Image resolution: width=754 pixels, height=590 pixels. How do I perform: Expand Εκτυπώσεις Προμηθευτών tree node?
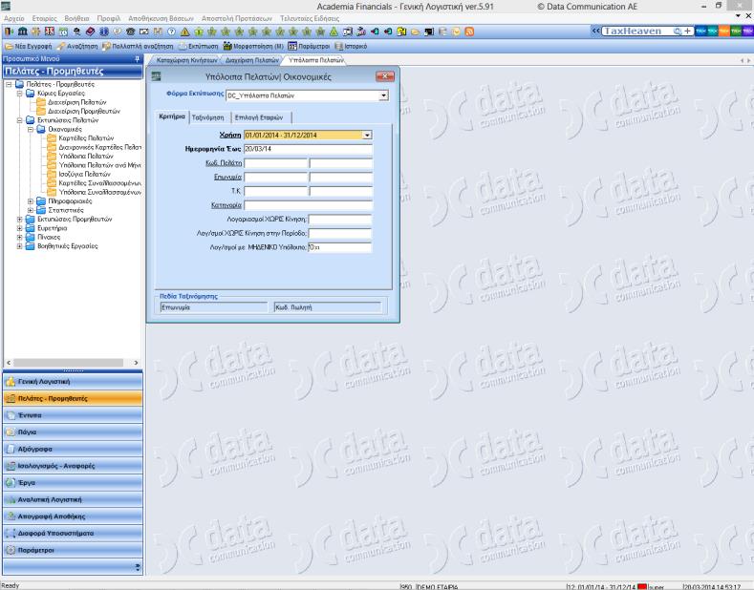[20, 219]
